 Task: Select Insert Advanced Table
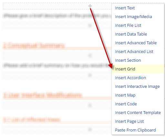tap(136, 43)
